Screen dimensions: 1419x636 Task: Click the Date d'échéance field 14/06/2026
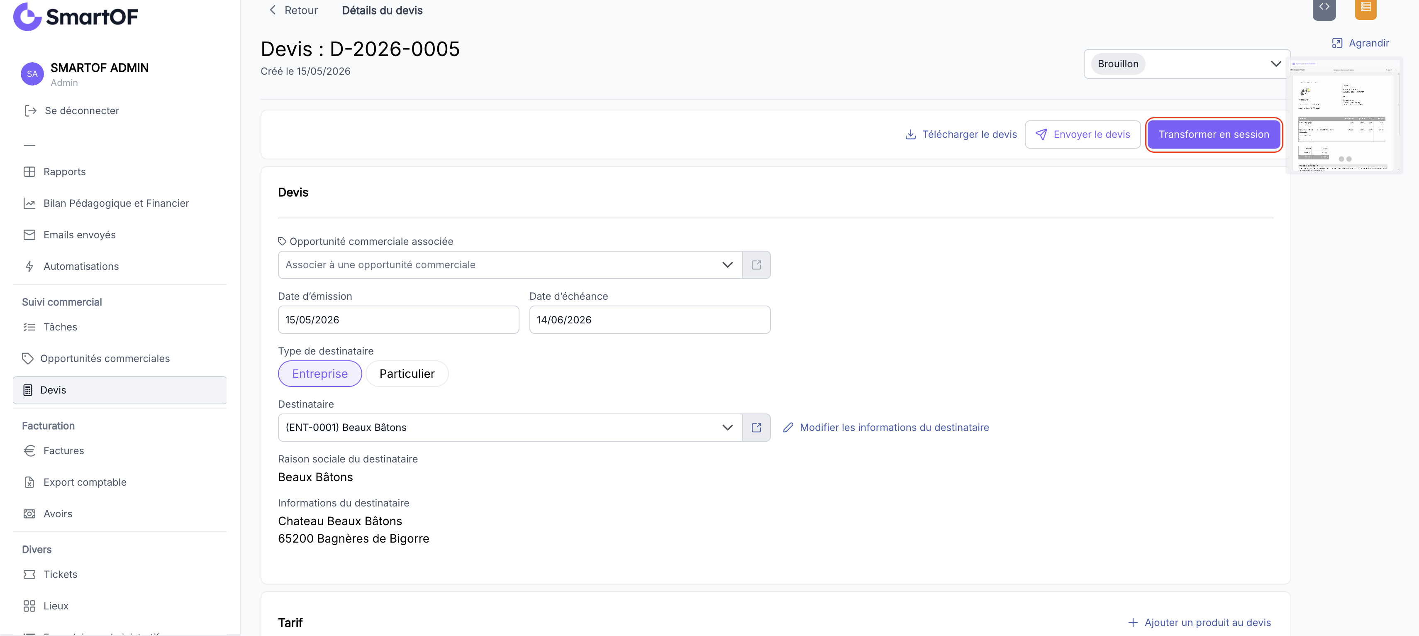[x=649, y=320]
